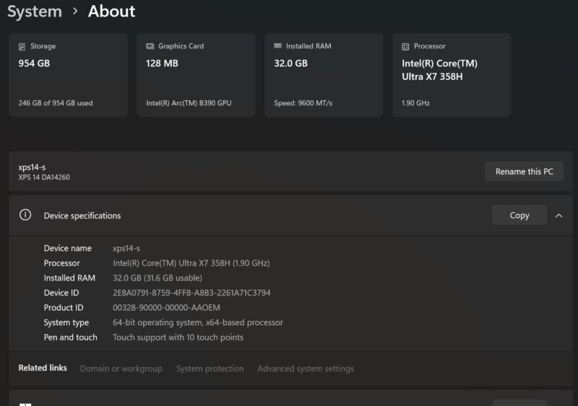Click the 'System type' label

click(66, 322)
